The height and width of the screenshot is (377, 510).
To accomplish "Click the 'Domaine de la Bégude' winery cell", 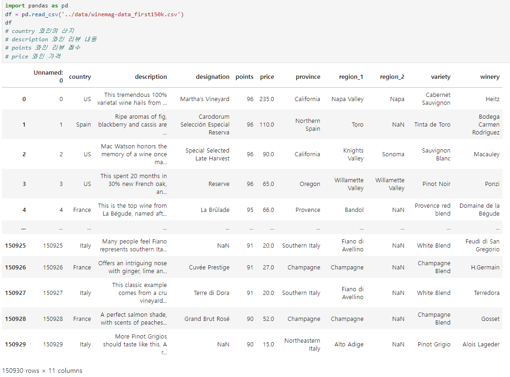I will (x=479, y=210).
